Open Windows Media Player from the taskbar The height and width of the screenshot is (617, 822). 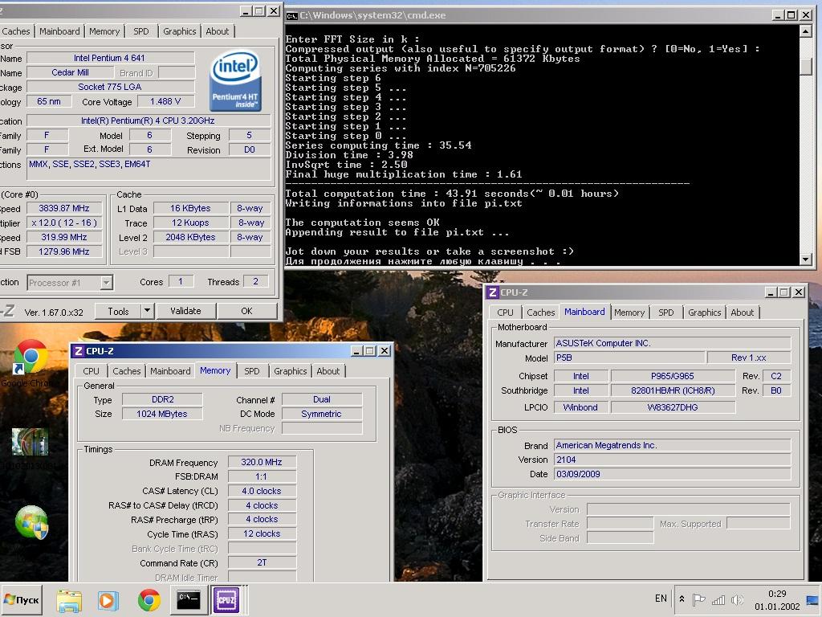(x=109, y=600)
